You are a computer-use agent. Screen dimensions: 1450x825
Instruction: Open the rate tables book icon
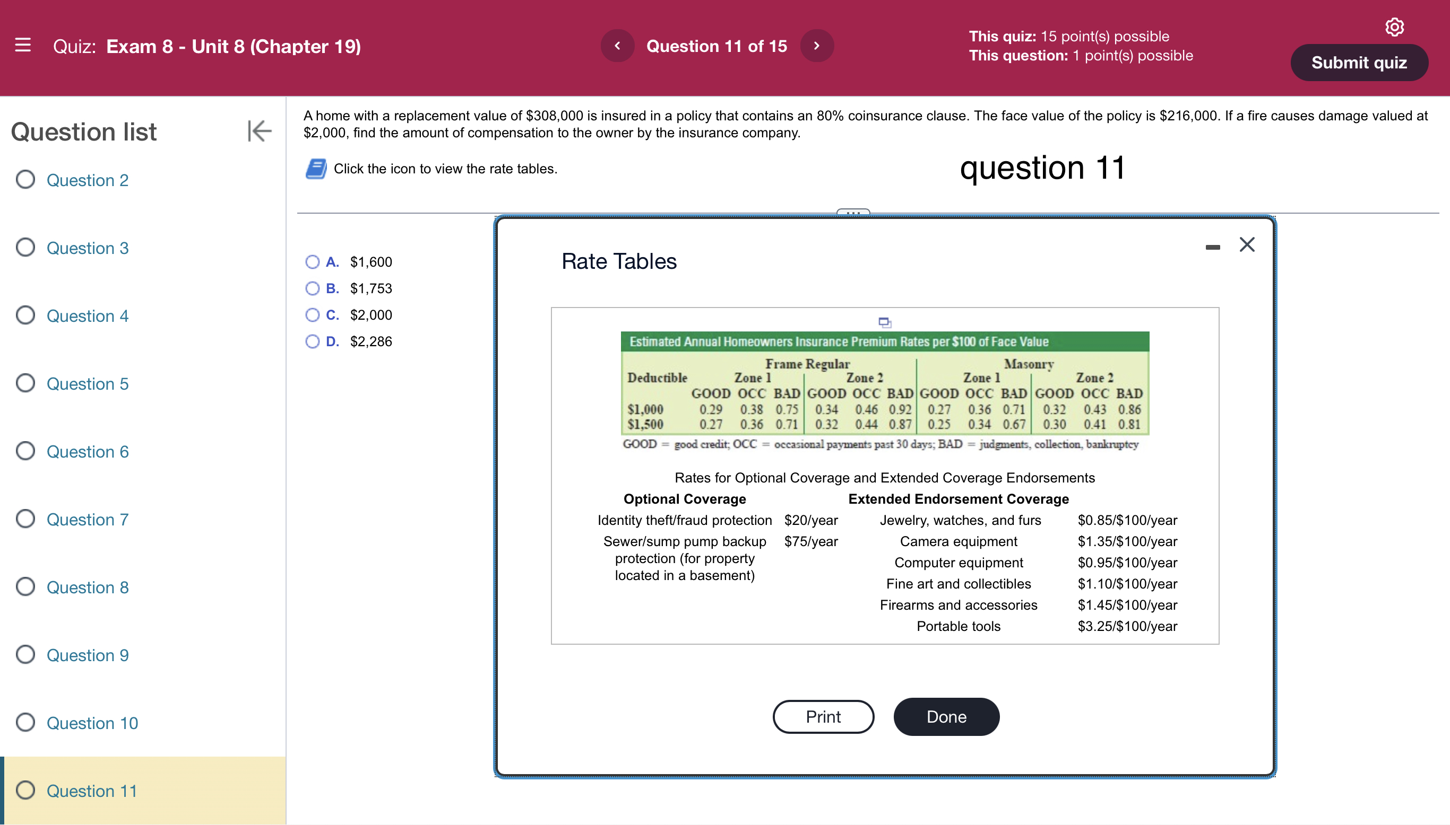pyautogui.click(x=316, y=169)
